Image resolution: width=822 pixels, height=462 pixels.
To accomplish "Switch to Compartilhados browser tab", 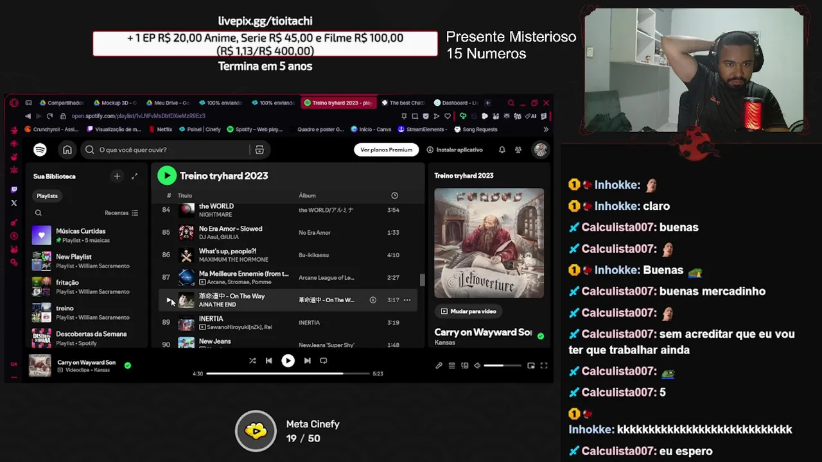I will coord(62,103).
